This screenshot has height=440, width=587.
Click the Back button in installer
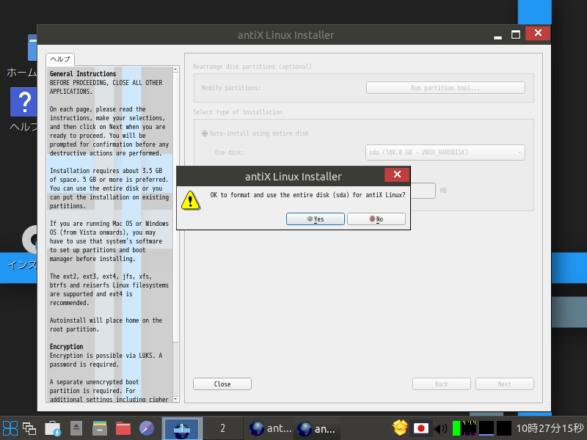point(442,384)
